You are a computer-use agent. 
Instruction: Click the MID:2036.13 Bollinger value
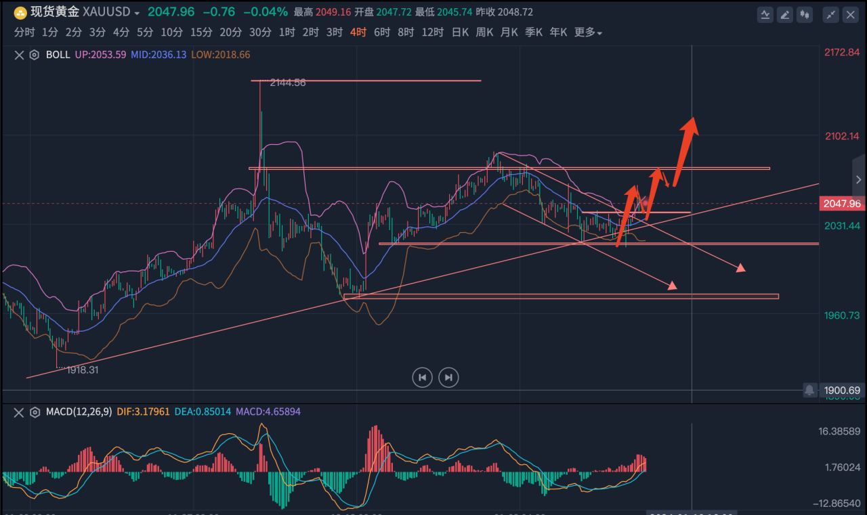pos(158,55)
